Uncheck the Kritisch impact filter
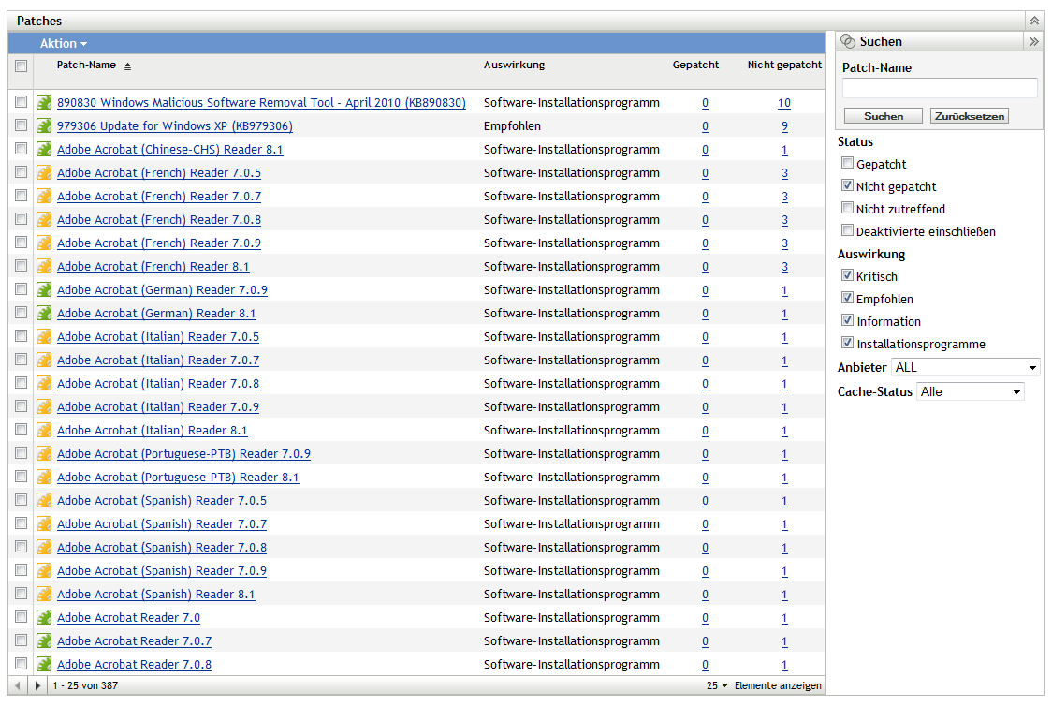Screen dimensions: 1052x706 847,275
